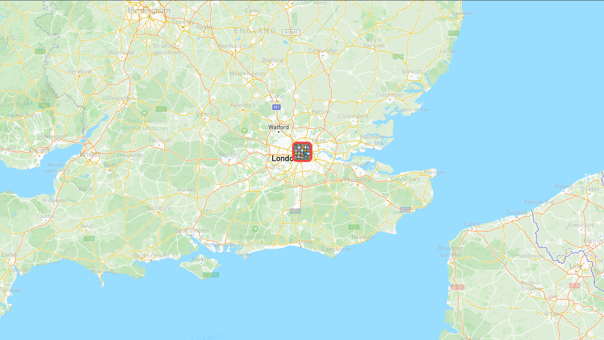
Task: Select the Ipswich place label
Action: pyautogui.click(x=411, y=71)
